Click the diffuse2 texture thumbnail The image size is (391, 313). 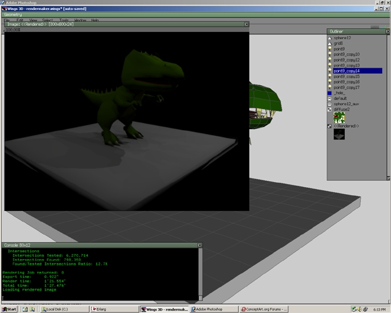339,118
